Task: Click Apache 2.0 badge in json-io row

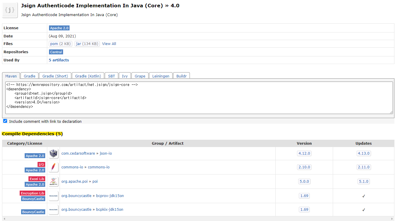Action: [35, 156]
